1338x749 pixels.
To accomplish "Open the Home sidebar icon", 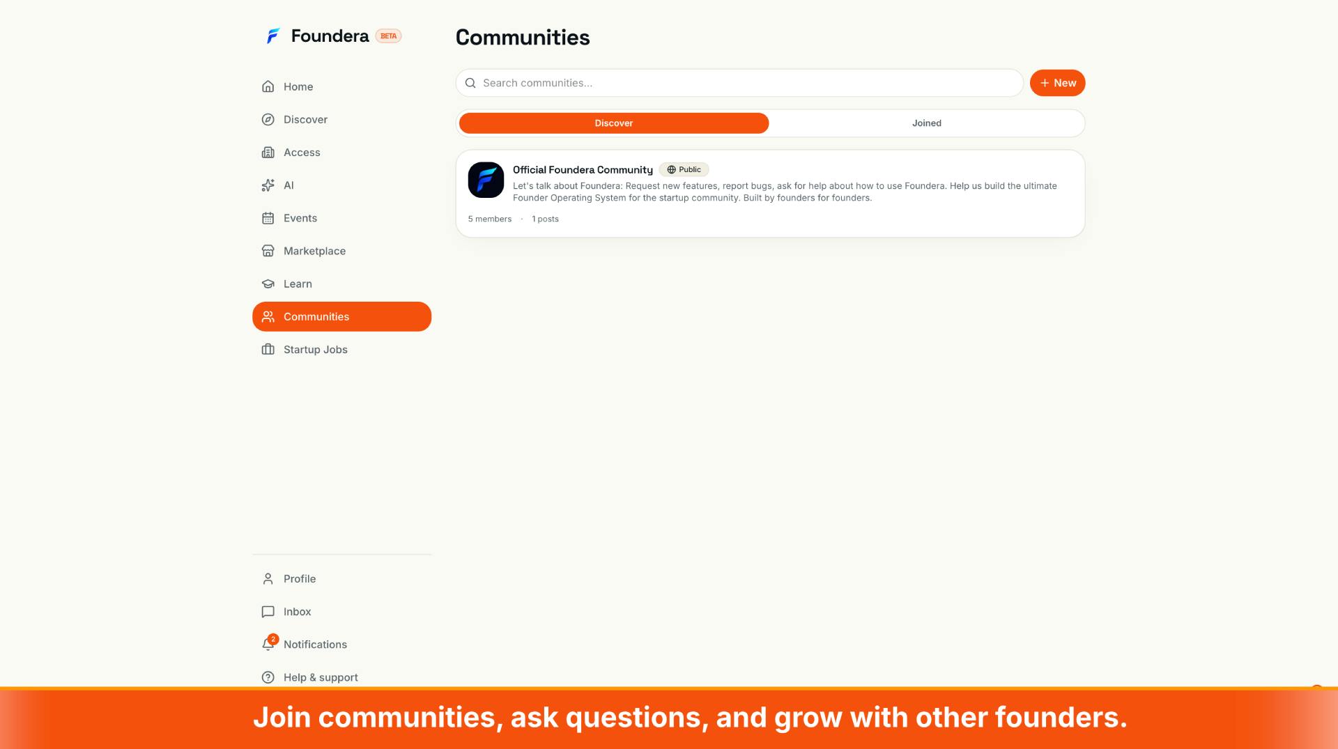I will (268, 86).
